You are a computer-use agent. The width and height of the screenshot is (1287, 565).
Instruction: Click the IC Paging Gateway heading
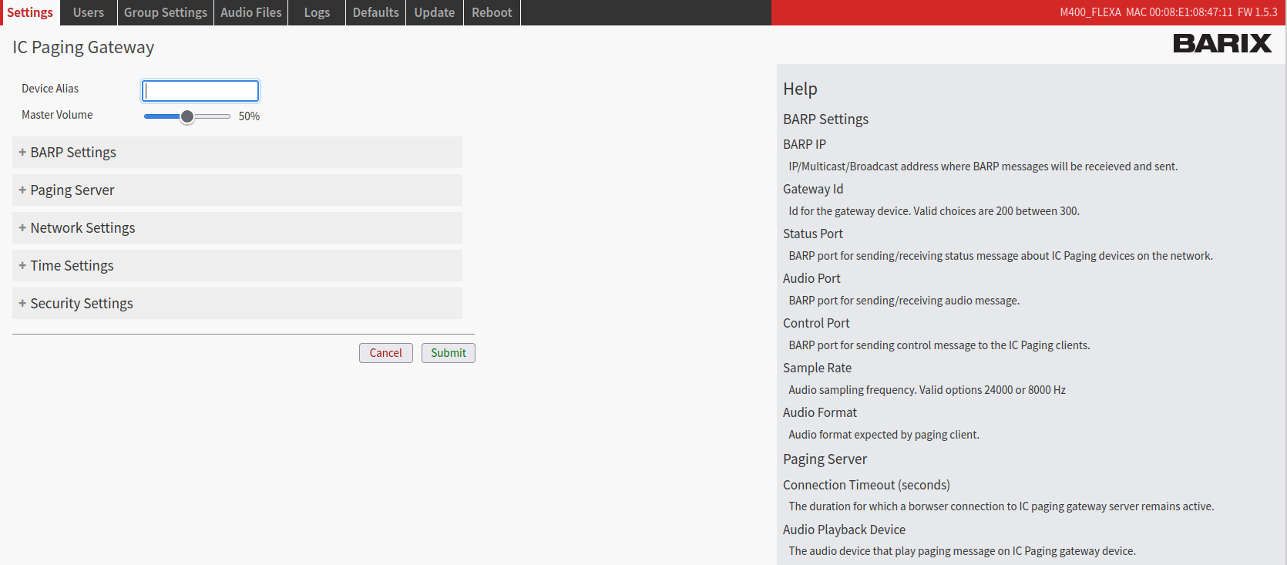(x=83, y=48)
